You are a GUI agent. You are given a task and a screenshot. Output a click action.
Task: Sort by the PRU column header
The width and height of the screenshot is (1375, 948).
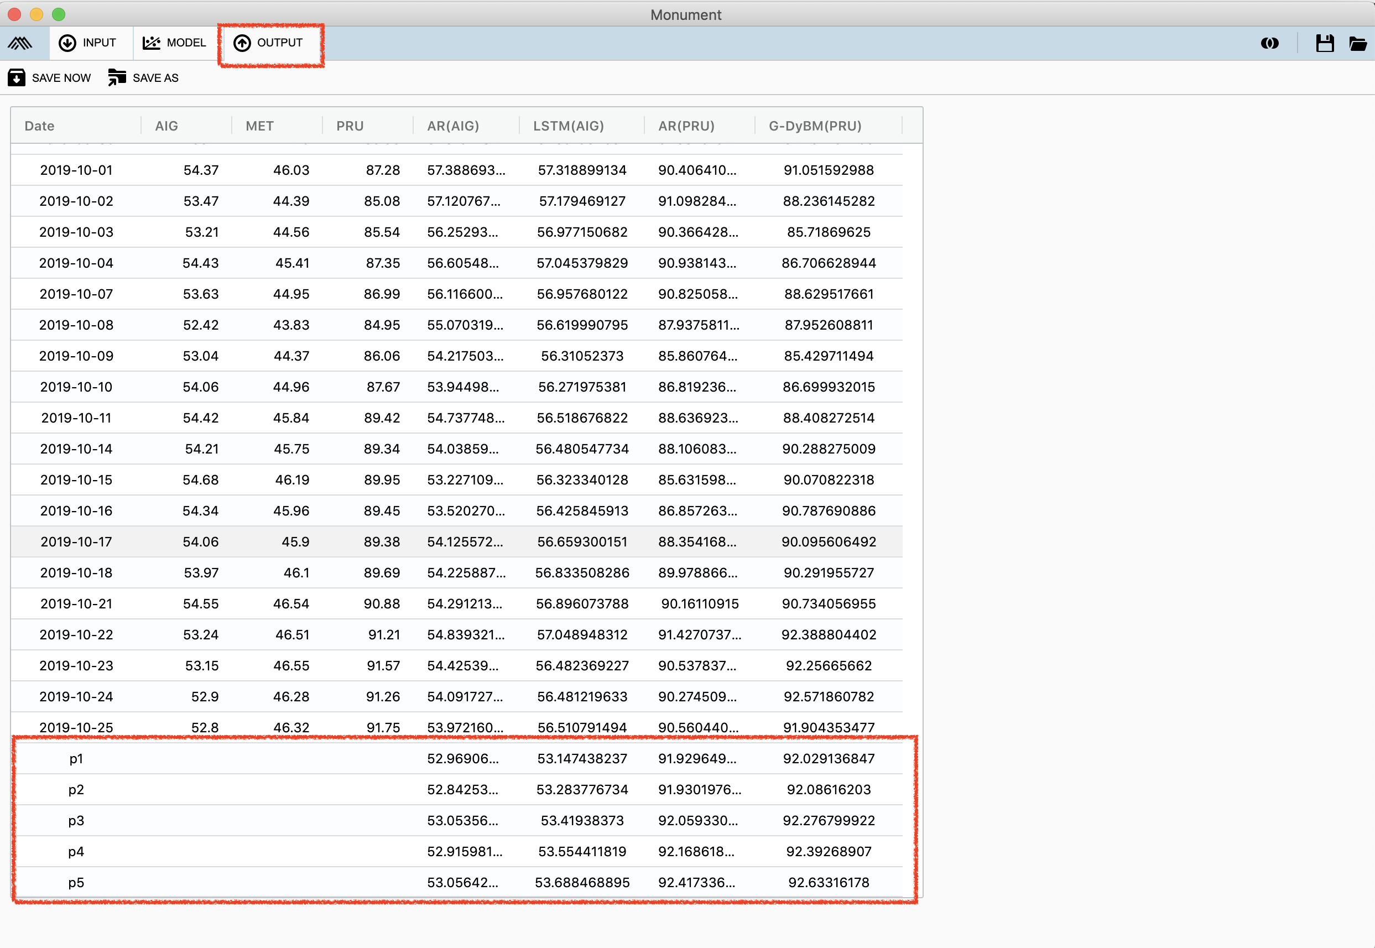coord(350,126)
